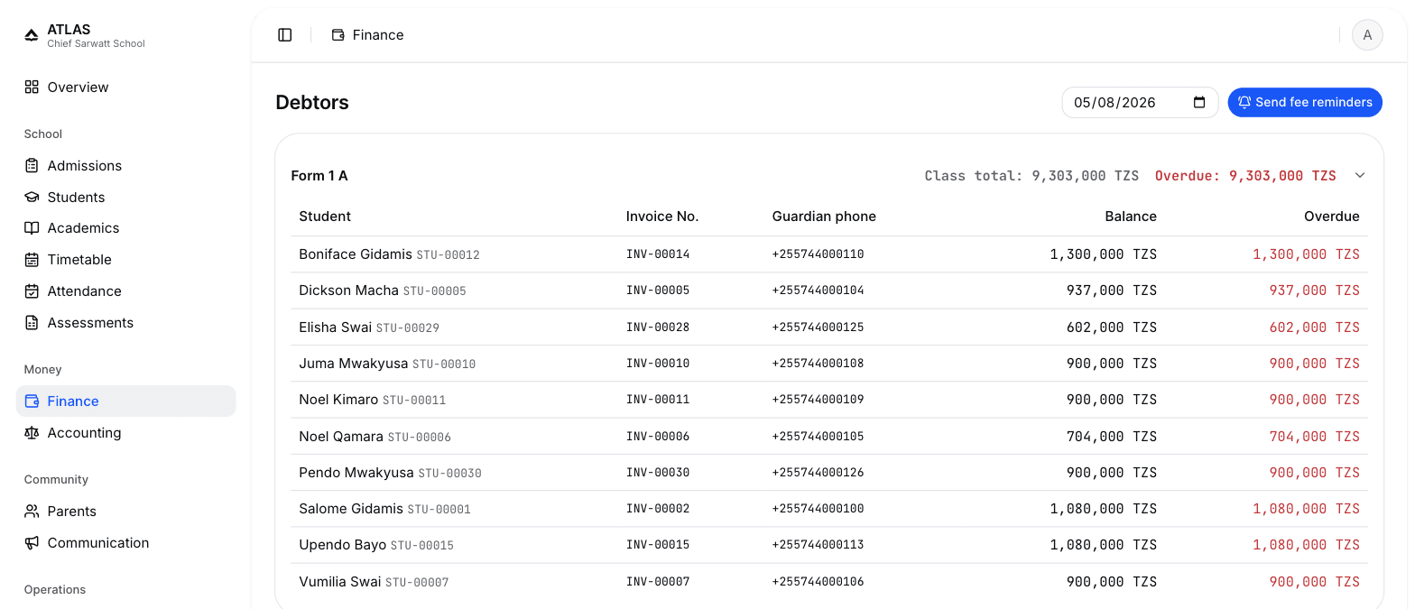Click the Admissions clipboard icon
1415x609 pixels.
(x=32, y=166)
